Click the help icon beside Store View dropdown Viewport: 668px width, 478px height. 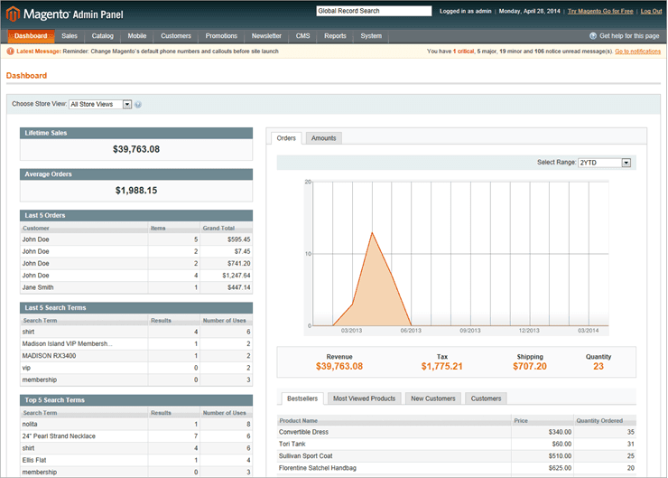(x=138, y=105)
